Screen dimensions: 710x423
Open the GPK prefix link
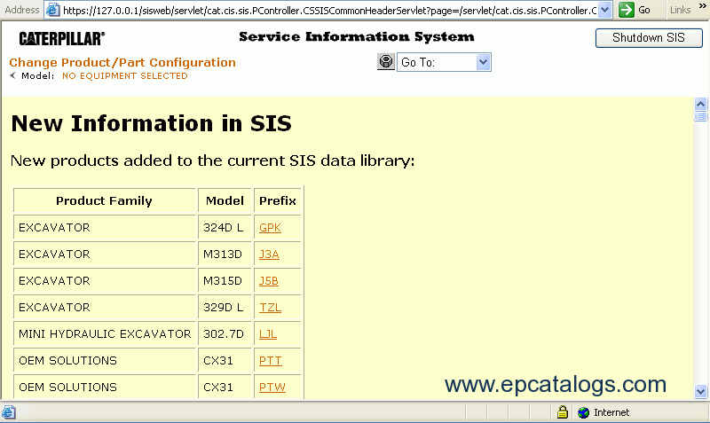point(270,228)
